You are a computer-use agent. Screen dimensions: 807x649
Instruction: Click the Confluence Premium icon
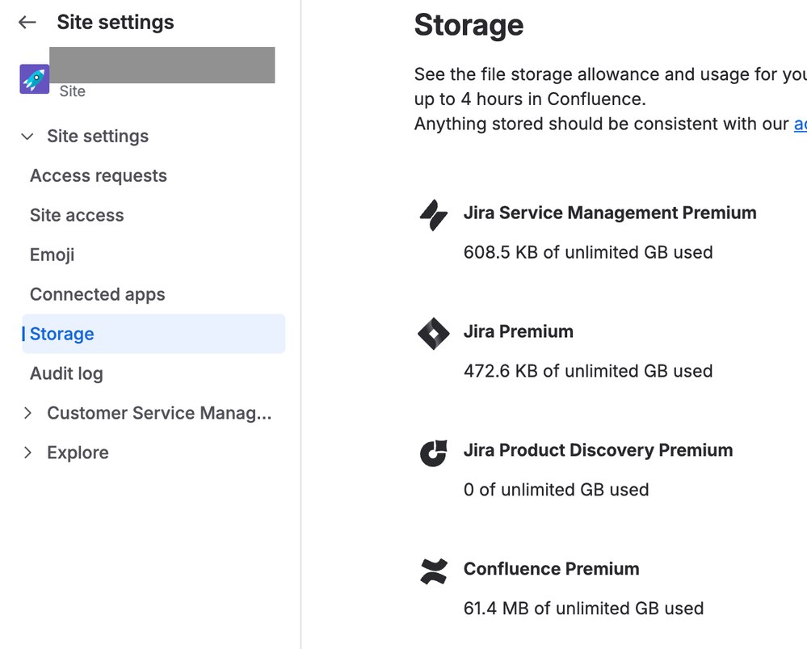coord(434,571)
